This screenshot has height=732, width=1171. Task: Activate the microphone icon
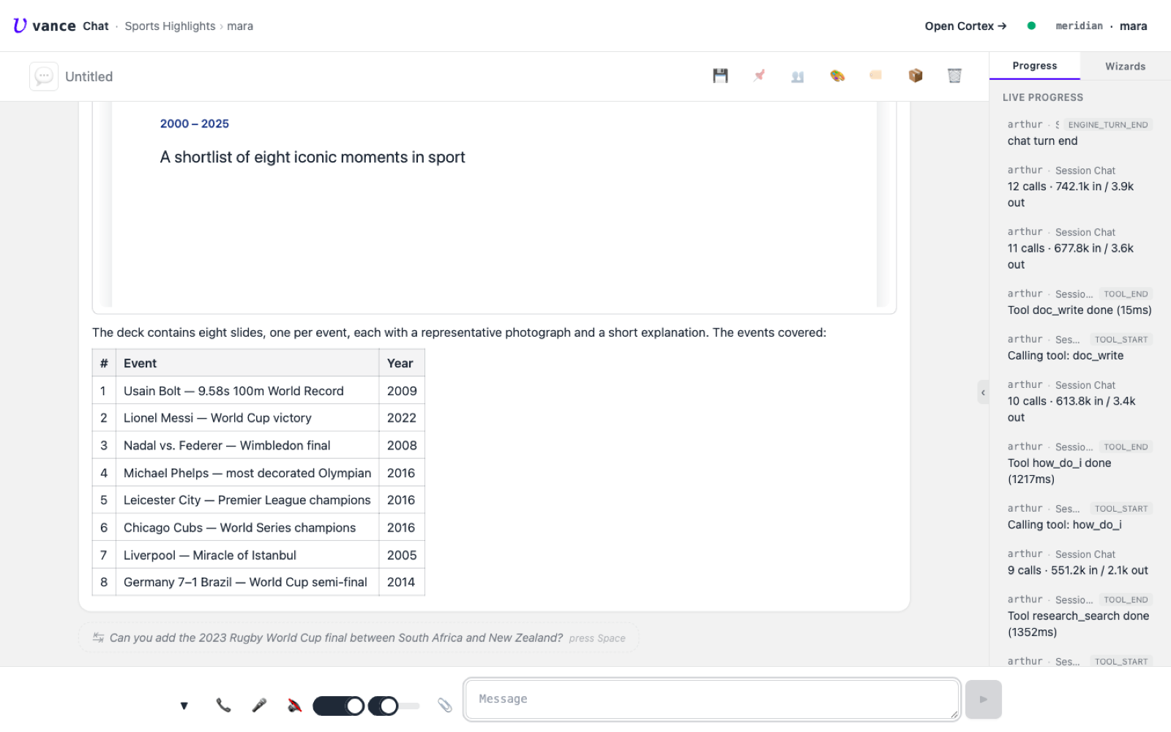point(259,706)
